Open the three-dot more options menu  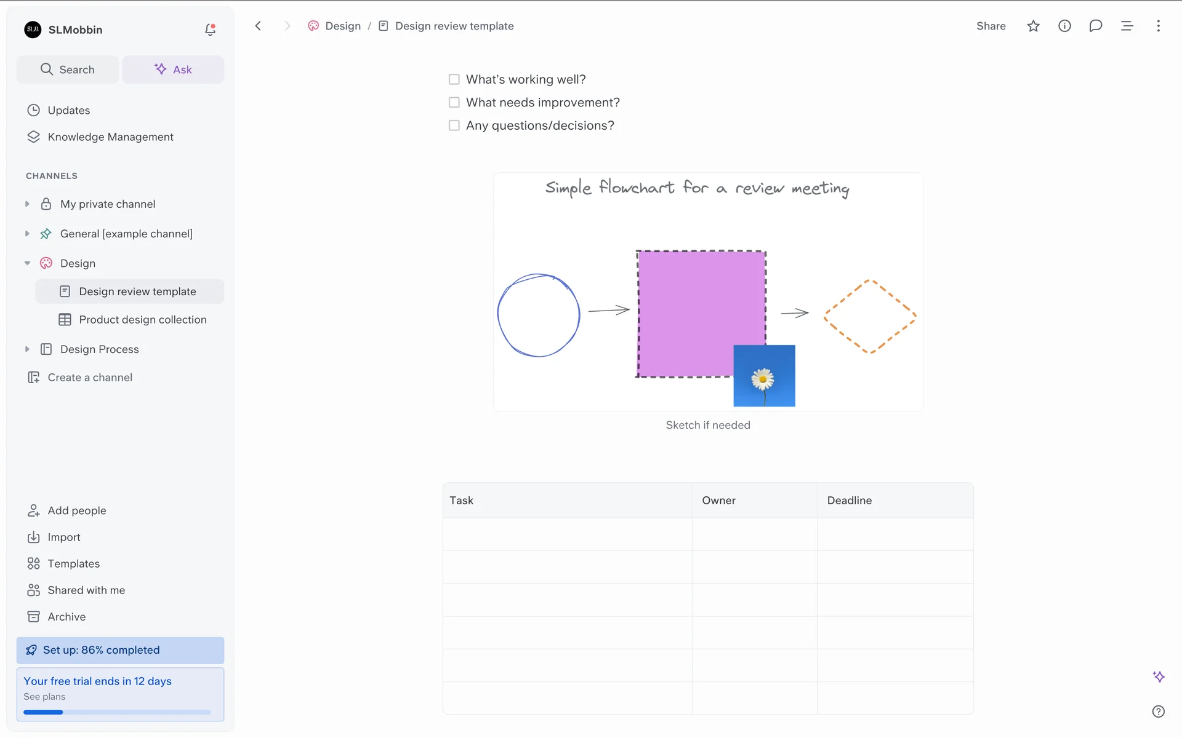pos(1158,26)
